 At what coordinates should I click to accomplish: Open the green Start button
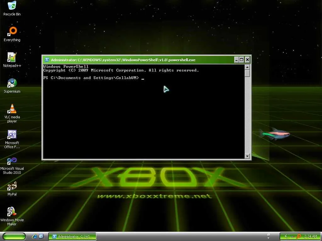click(14, 237)
